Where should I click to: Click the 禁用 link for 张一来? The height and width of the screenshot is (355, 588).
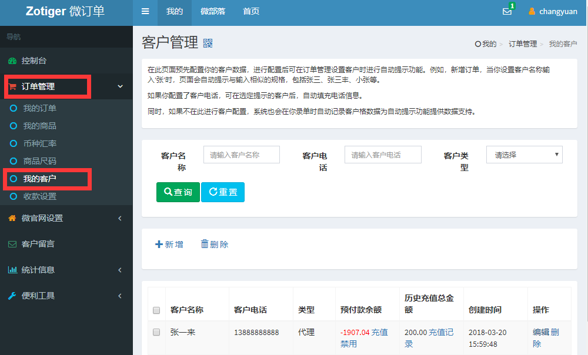348,344
